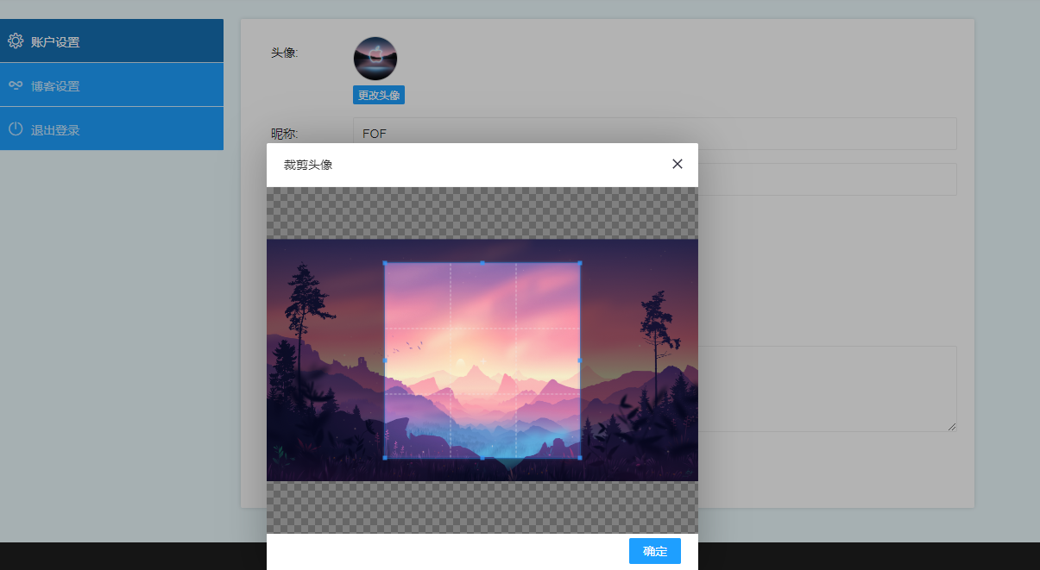1040x570 pixels.
Task: Open the 博客设置 sidebar menu item
Action: pyautogui.click(x=111, y=85)
